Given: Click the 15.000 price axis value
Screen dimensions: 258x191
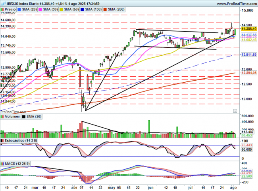Looking at the screenshot, I should coord(247,11).
